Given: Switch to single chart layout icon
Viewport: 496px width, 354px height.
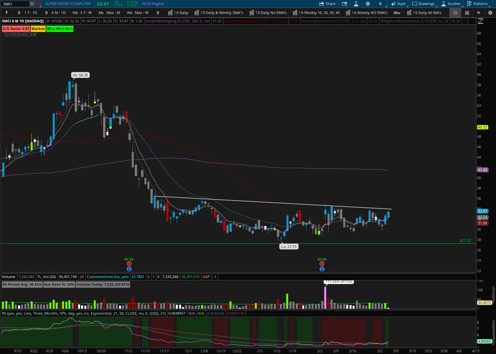Looking at the screenshot, I should pyautogui.click(x=455, y=13).
